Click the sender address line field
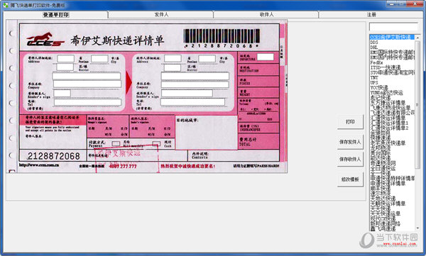 click(x=87, y=76)
